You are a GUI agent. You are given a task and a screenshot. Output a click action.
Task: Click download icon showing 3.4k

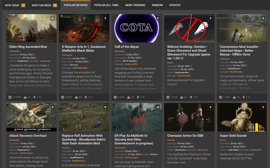[x=86, y=97]
